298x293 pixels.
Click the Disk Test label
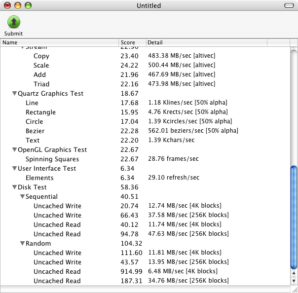32,187
